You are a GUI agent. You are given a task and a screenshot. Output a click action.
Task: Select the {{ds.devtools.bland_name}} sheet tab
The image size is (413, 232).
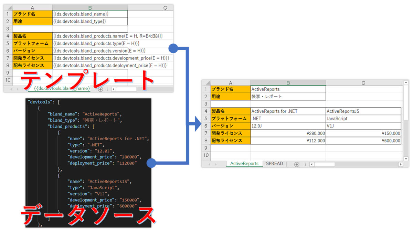click(x=62, y=89)
